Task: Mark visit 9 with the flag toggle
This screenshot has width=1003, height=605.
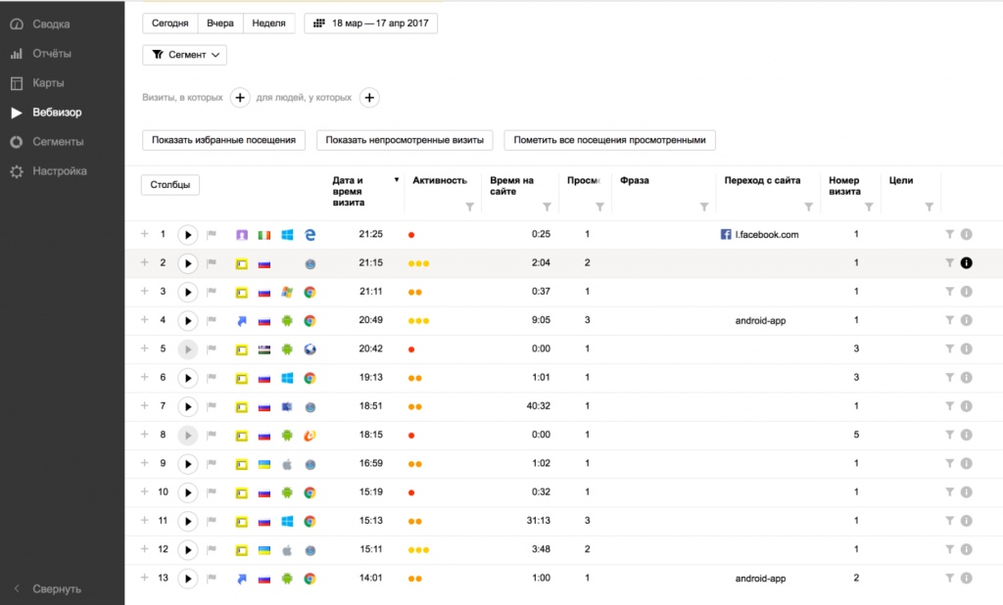Action: 212,463
